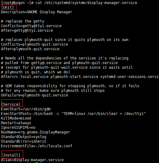
Task: Click the ExecStart=/usr/sbin/gdm line
Action: click(26, 109)
